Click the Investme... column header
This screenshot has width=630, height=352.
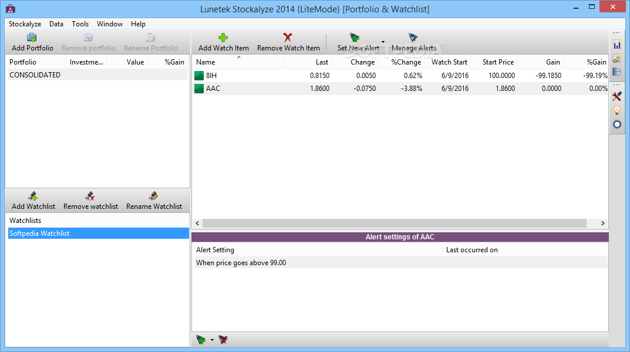pyautogui.click(x=86, y=62)
